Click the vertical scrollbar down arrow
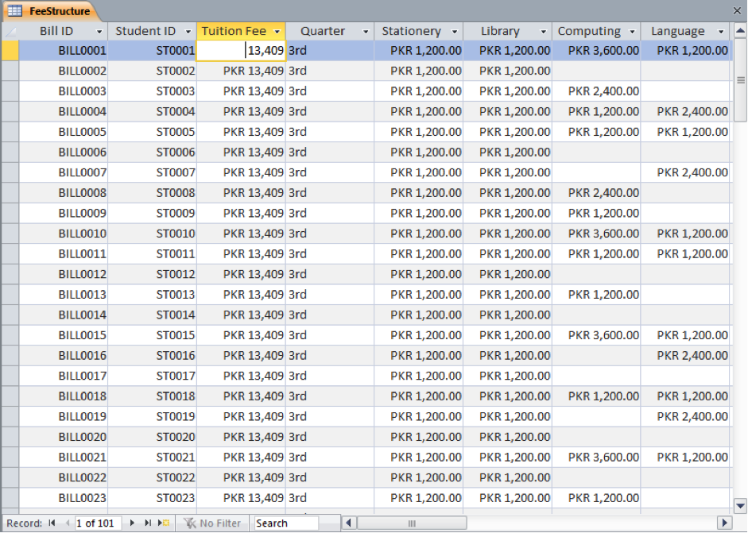The height and width of the screenshot is (533, 748). (x=741, y=506)
